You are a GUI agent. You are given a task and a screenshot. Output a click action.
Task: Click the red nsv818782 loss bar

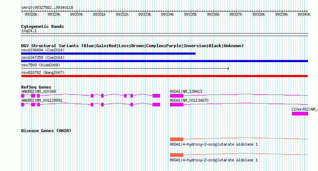(164, 76)
